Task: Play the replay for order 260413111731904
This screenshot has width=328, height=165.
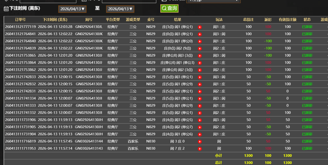Action: (x=200, y=135)
